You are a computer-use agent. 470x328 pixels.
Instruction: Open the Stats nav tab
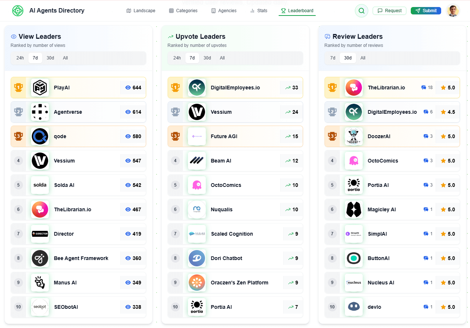click(259, 11)
